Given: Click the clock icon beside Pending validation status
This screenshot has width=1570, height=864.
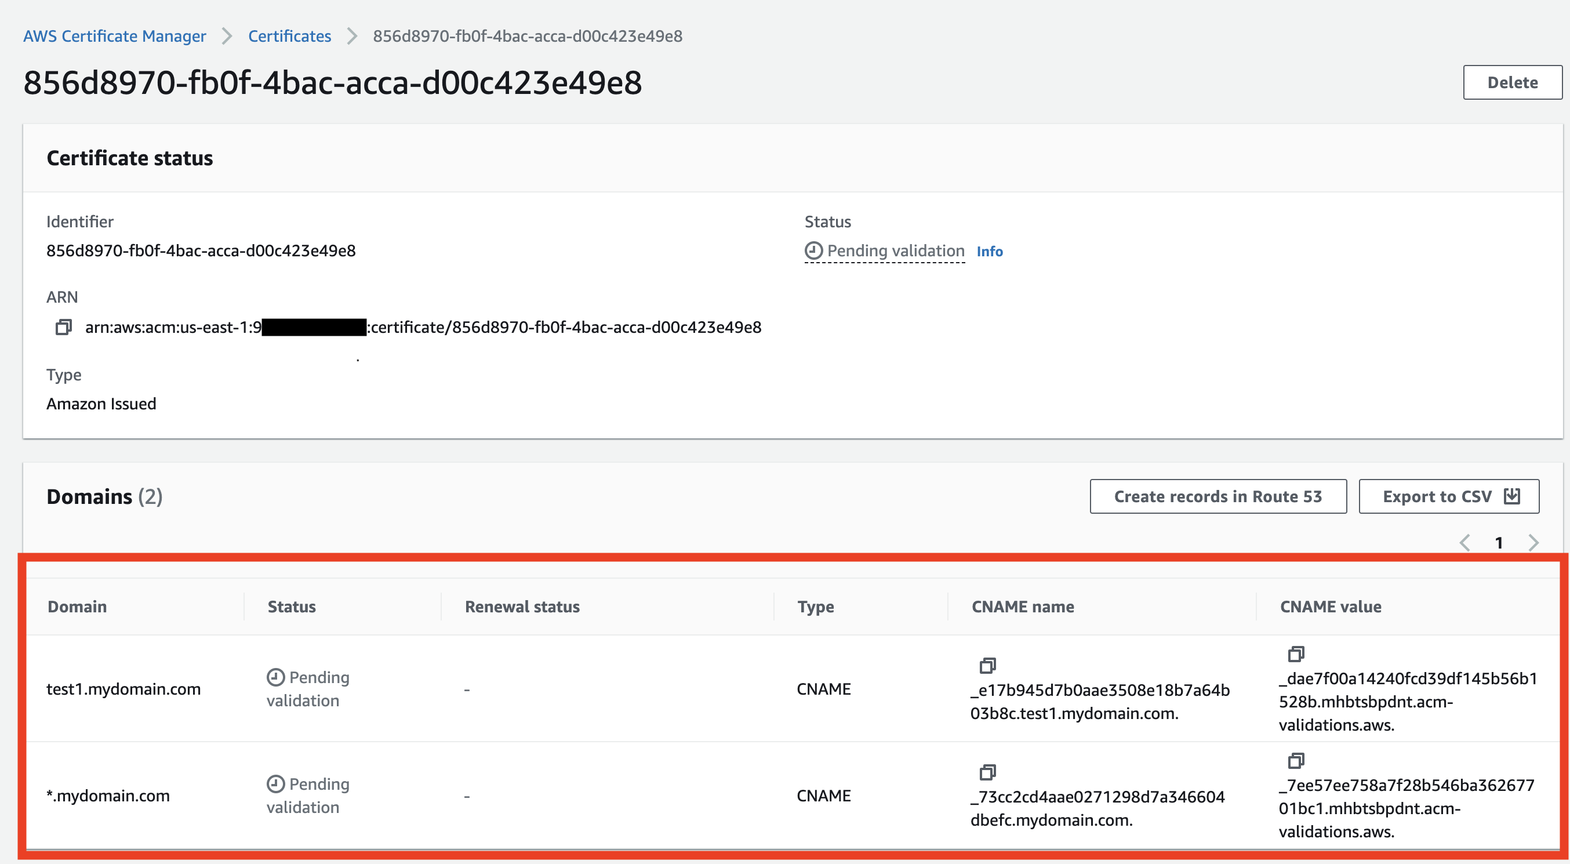Looking at the screenshot, I should coord(813,251).
